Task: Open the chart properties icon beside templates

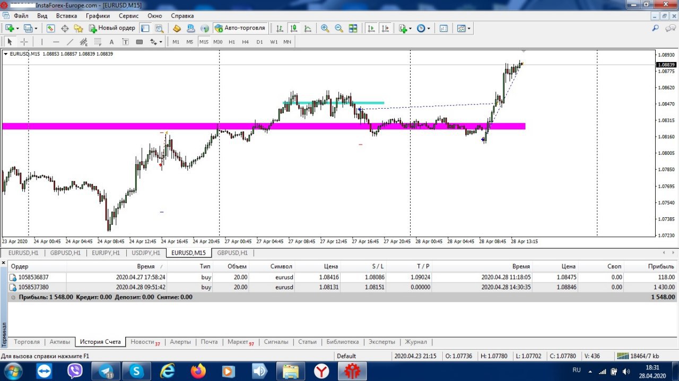Action: tap(443, 28)
